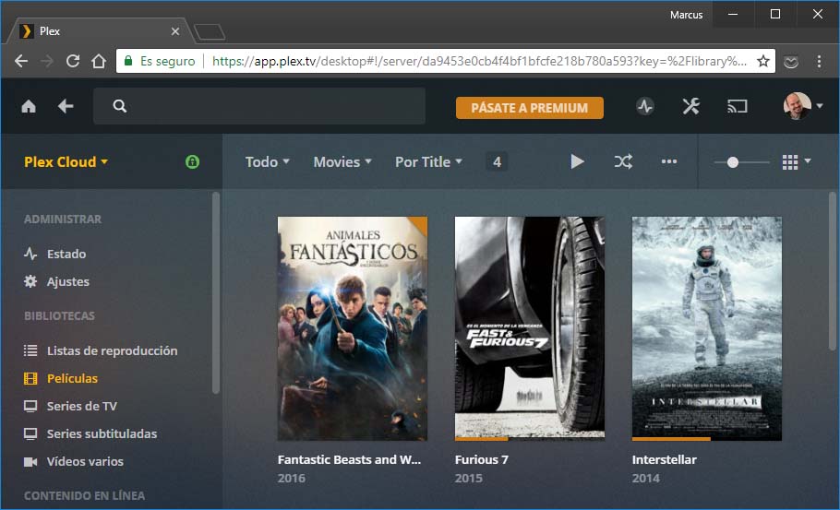The width and height of the screenshot is (840, 510).
Task: Click the Interstellar title link
Action: pyautogui.click(x=665, y=459)
